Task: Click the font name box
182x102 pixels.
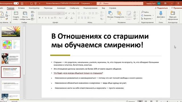Action: (x=48, y=13)
